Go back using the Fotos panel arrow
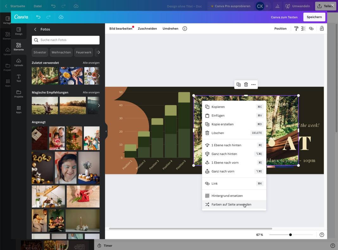The width and height of the screenshot is (338, 250). (35, 29)
